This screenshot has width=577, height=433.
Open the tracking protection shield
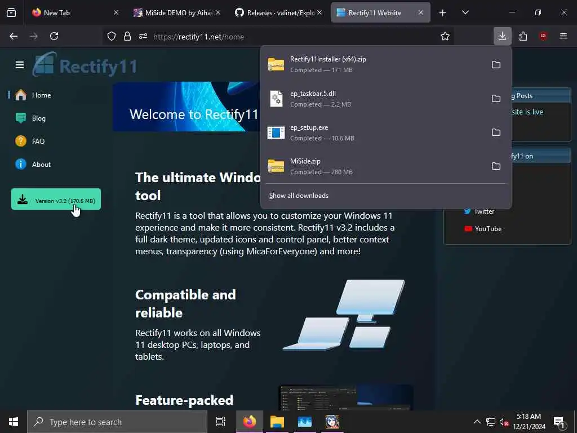(x=112, y=36)
